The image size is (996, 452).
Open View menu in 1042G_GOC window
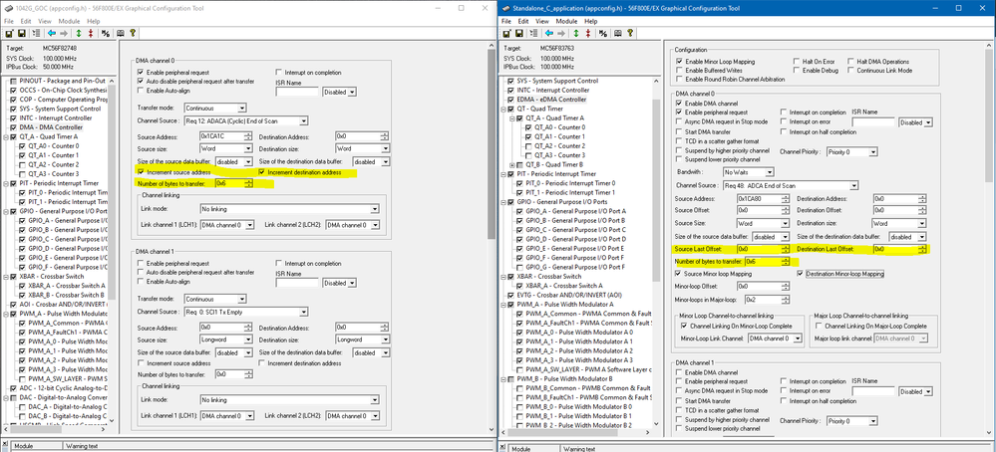[x=45, y=21]
